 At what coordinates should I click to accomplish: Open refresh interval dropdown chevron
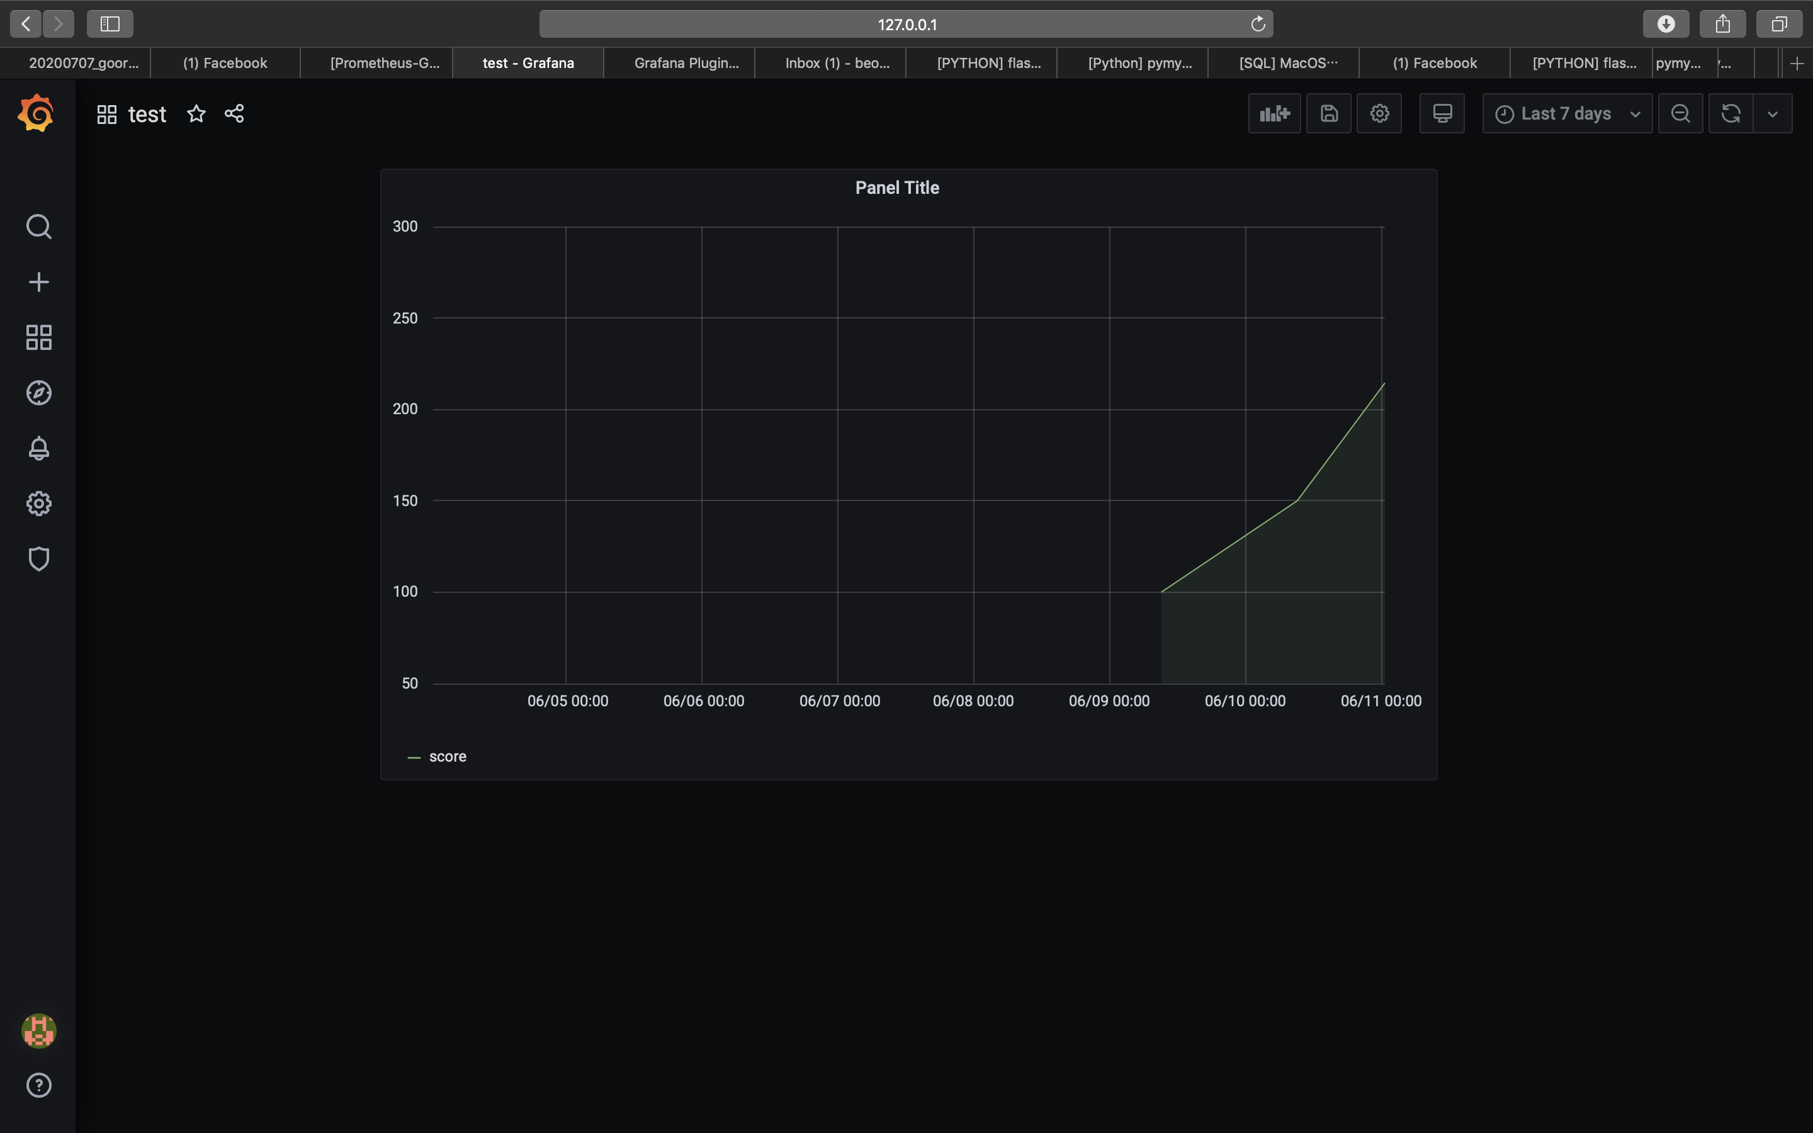click(x=1772, y=114)
